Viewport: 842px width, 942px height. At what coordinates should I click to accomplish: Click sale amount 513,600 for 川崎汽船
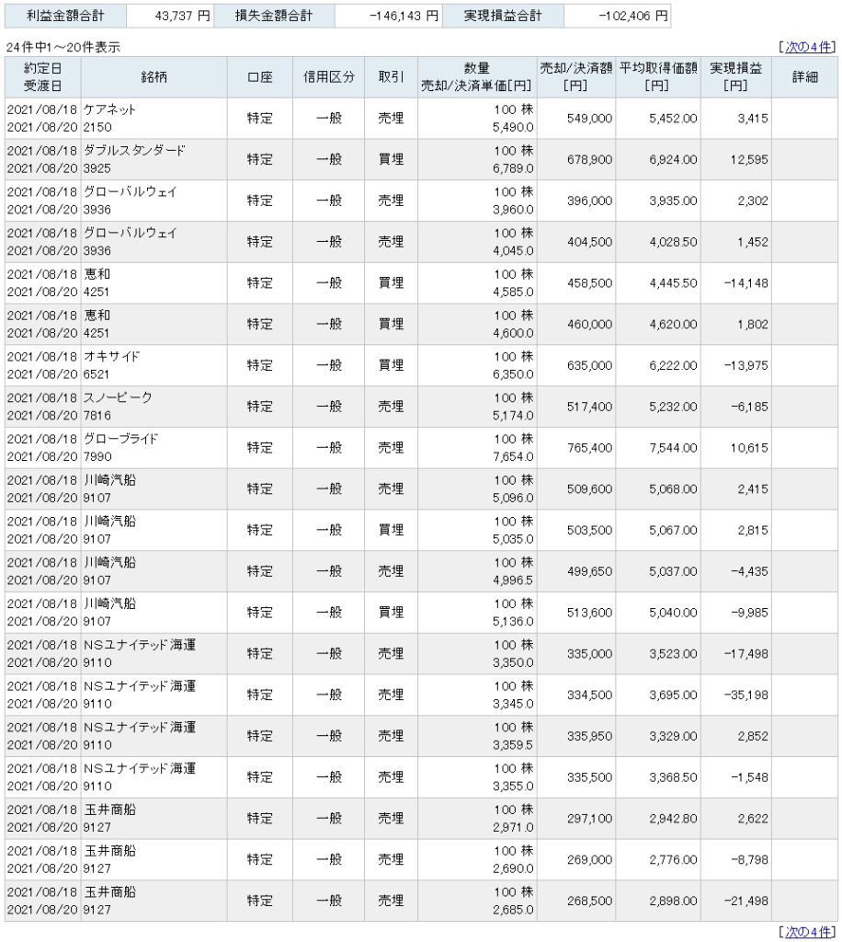click(x=590, y=613)
